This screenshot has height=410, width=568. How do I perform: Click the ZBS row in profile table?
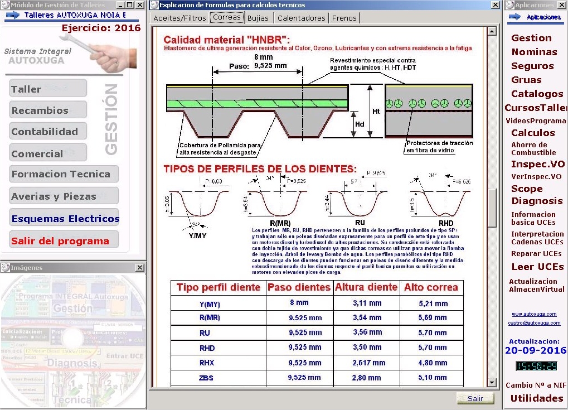pos(317,378)
